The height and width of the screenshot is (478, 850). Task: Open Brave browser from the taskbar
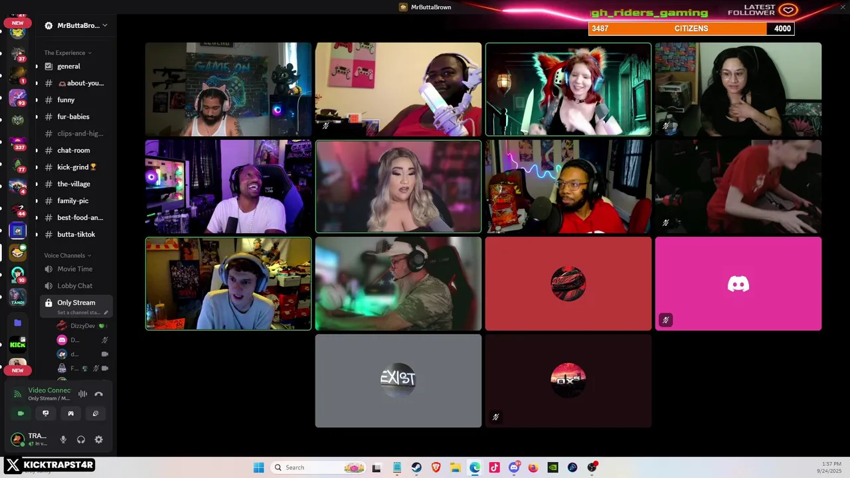coord(436,467)
